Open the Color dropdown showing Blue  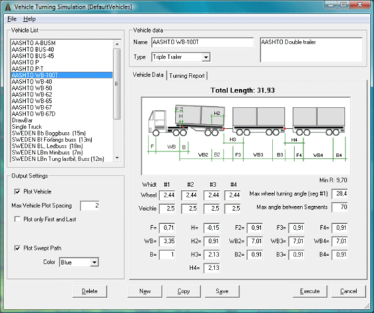point(95,262)
